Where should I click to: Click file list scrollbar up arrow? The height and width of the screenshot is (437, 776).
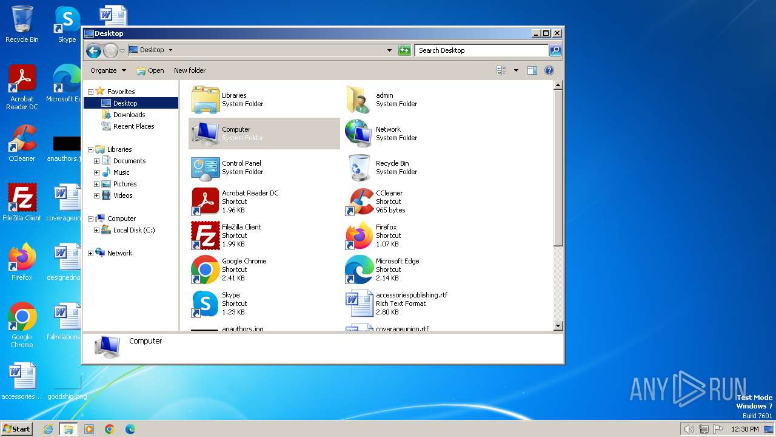[x=558, y=86]
